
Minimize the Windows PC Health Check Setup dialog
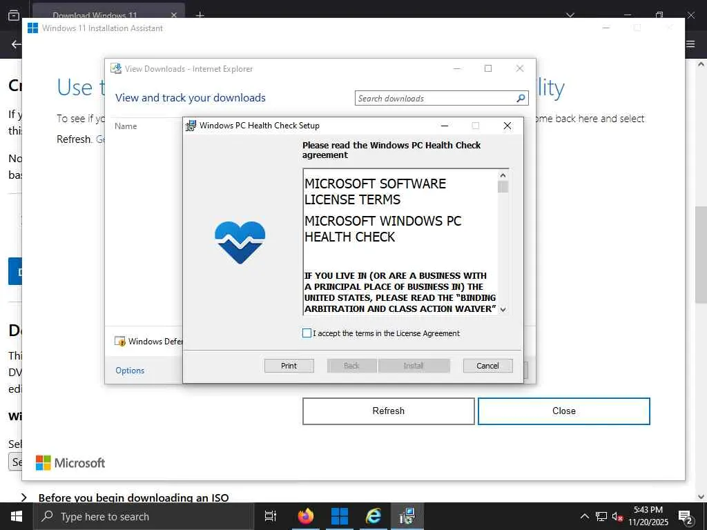[445, 126]
